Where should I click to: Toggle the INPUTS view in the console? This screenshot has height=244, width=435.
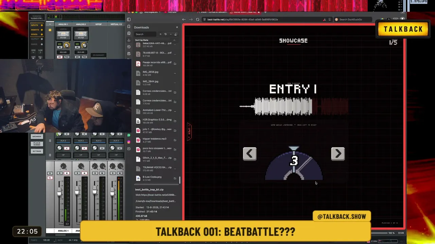37,25
